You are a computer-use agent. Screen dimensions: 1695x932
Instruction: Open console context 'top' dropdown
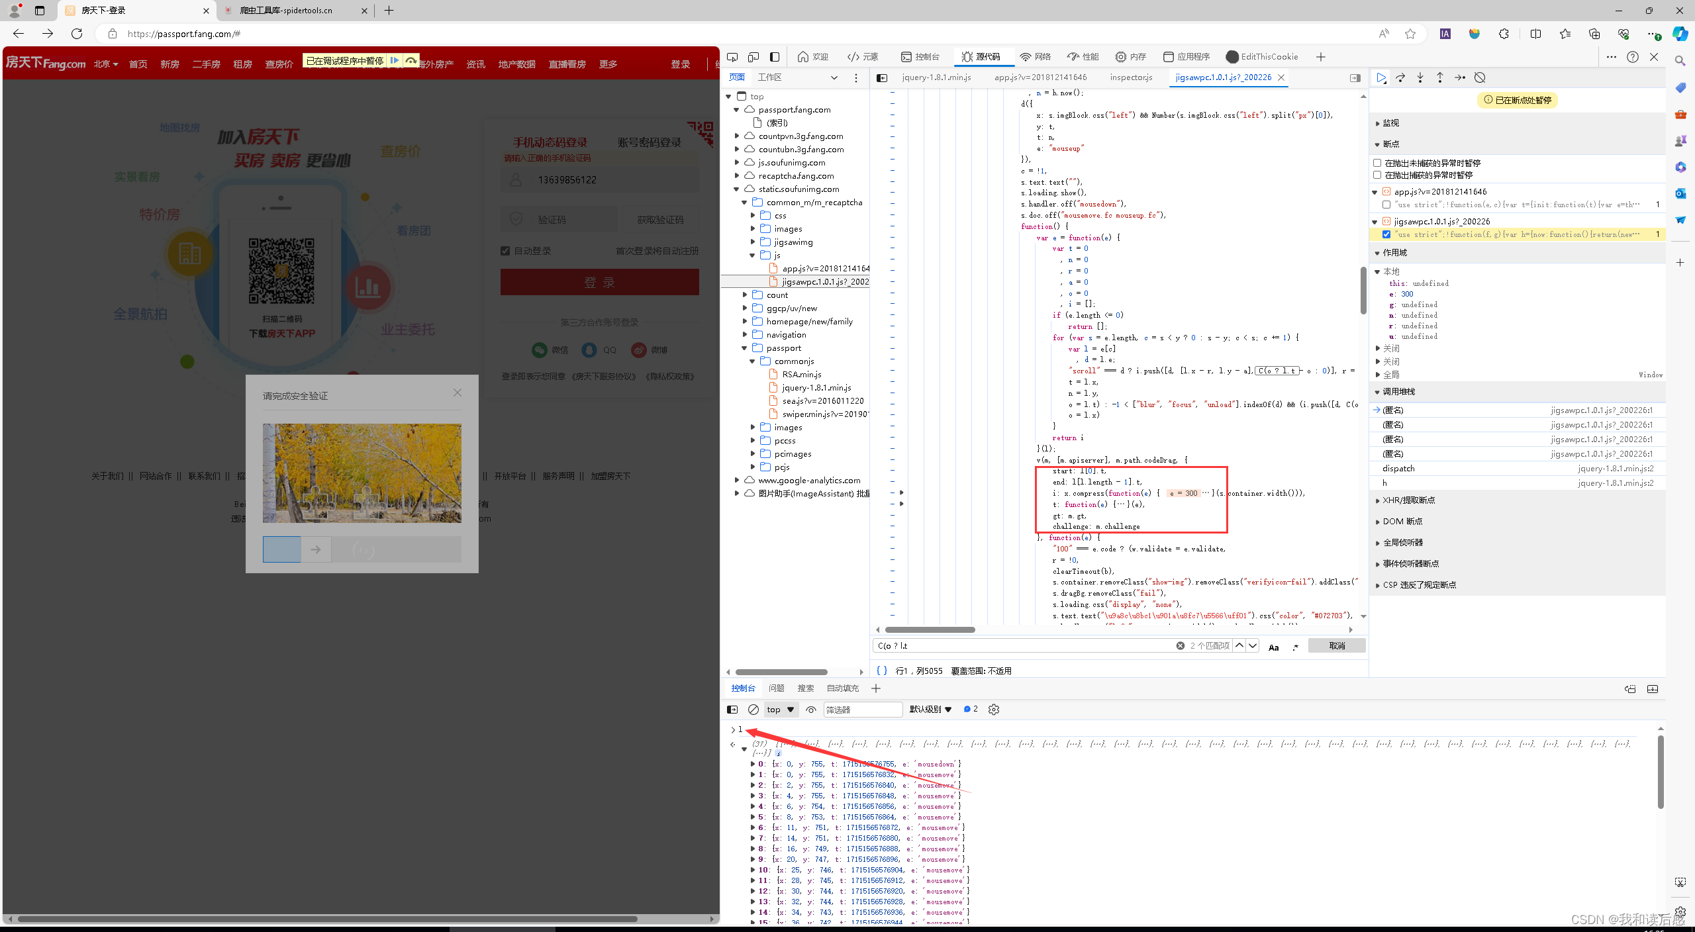[780, 710]
